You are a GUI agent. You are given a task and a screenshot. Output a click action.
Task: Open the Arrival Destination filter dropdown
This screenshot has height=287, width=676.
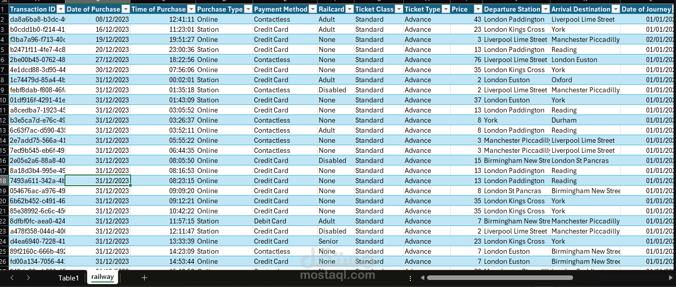616,9
